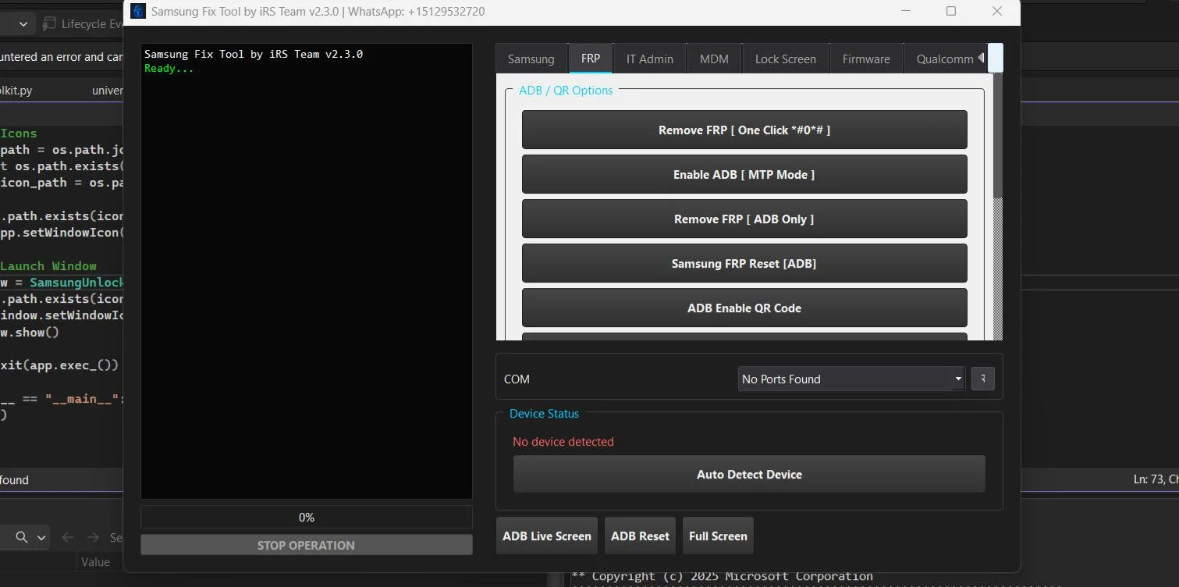Image resolution: width=1179 pixels, height=587 pixels.
Task: Click the magnifier search icon in background panel
Action: 22,537
